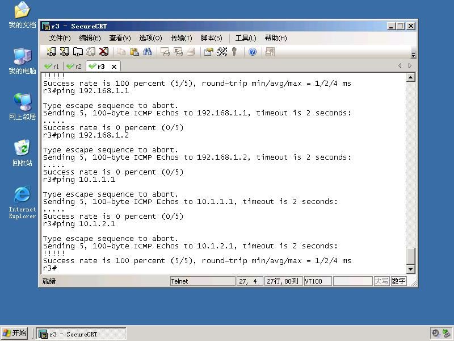
Task: Open the 选项(O) menu
Action: (x=150, y=38)
